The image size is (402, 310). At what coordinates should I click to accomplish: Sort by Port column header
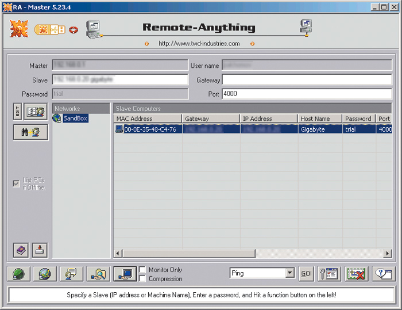pyautogui.click(x=384, y=118)
